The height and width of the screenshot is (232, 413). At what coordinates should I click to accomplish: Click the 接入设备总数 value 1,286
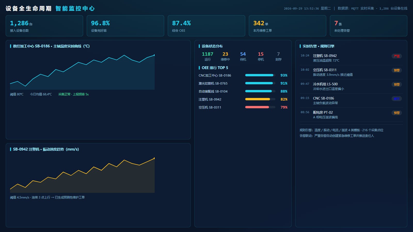(x=19, y=23)
